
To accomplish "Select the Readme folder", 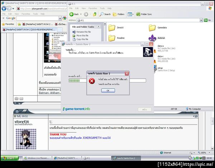I will point(116,38).
